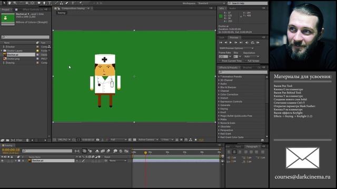This screenshot has height=189, width=337.
Task: Expand the Red Giant Color Suite category
Action: click(x=219, y=137)
